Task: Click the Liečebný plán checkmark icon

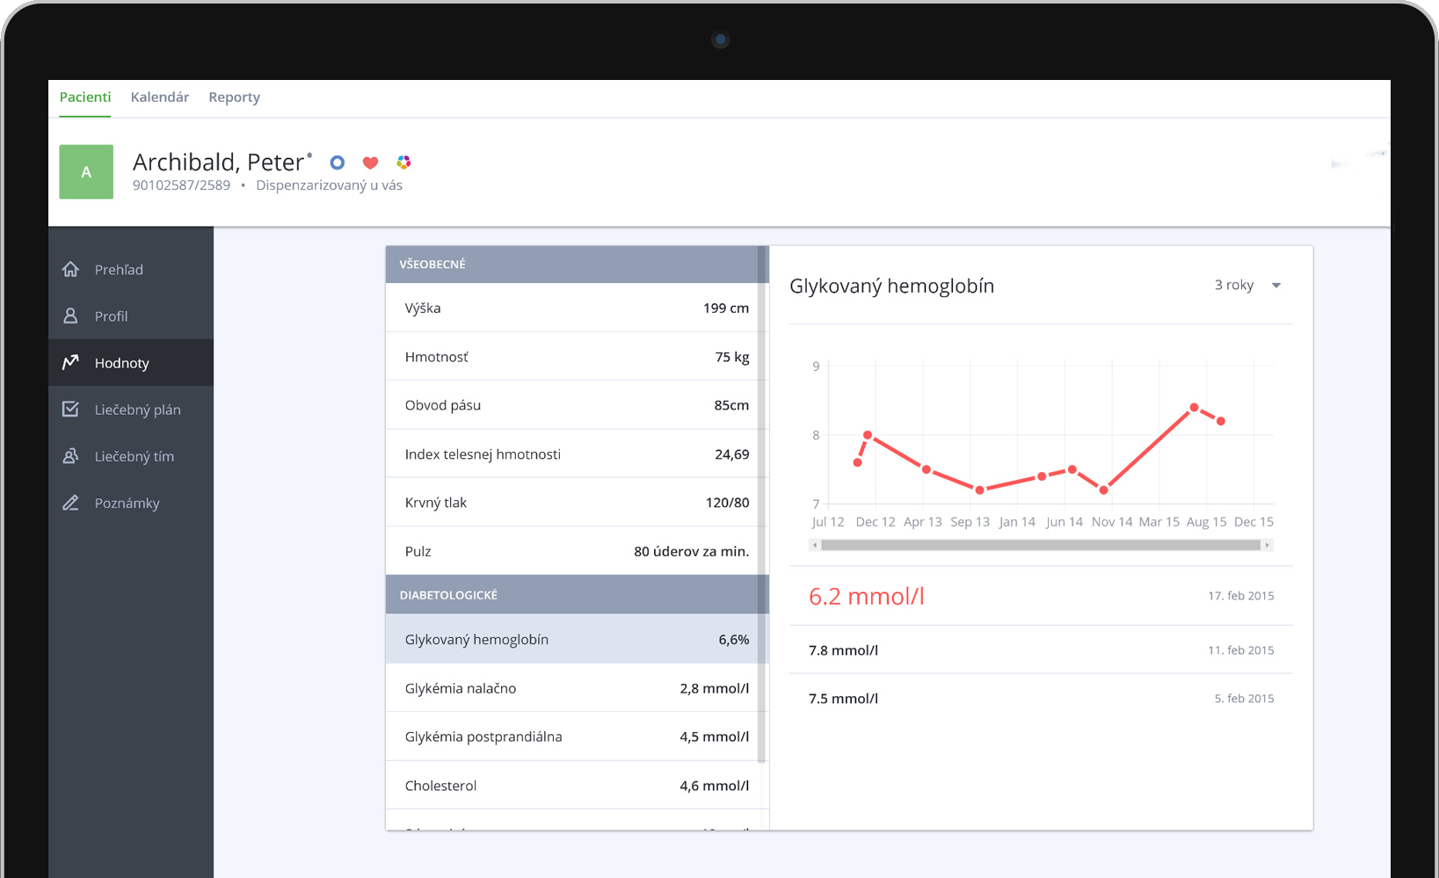Action: tap(71, 410)
